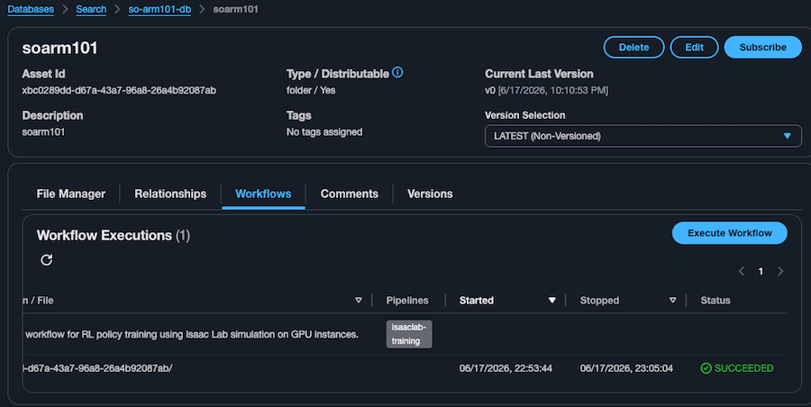The image size is (811, 407).
Task: Go to previous page of executions
Action: coord(742,271)
